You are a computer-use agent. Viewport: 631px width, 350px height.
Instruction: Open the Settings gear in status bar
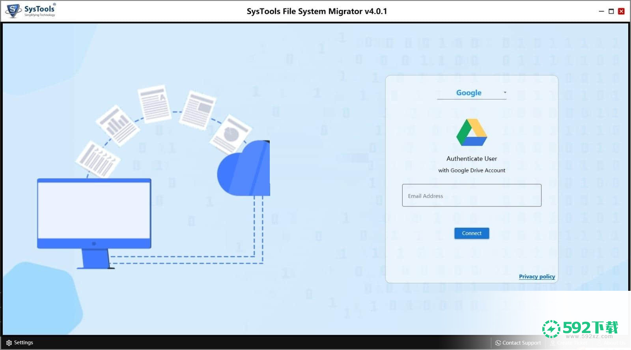9,343
